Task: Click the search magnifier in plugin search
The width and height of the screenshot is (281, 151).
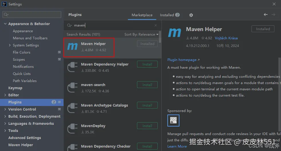Action: click(x=69, y=25)
